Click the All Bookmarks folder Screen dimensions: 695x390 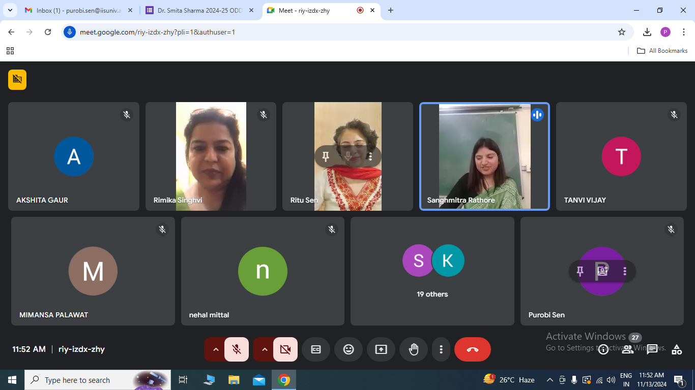pyautogui.click(x=662, y=51)
